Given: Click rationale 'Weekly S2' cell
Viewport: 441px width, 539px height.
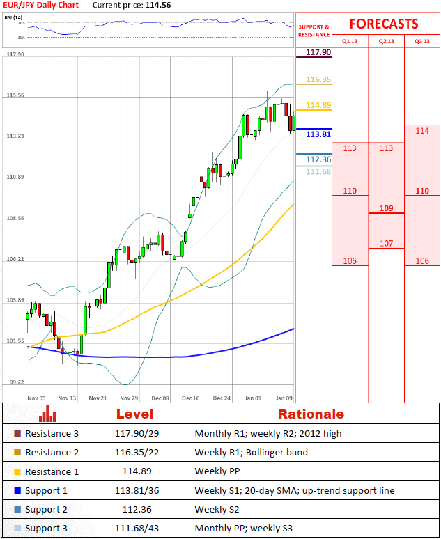Looking at the screenshot, I should pos(217,510).
